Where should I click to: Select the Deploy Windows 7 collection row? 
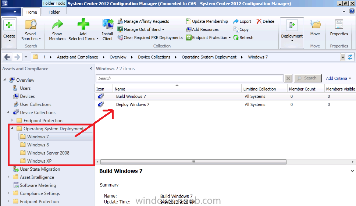[225, 104]
